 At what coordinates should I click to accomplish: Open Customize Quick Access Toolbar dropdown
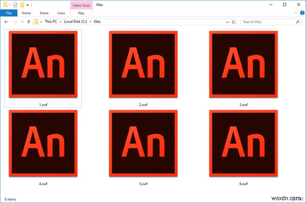pyautogui.click(x=28, y=5)
